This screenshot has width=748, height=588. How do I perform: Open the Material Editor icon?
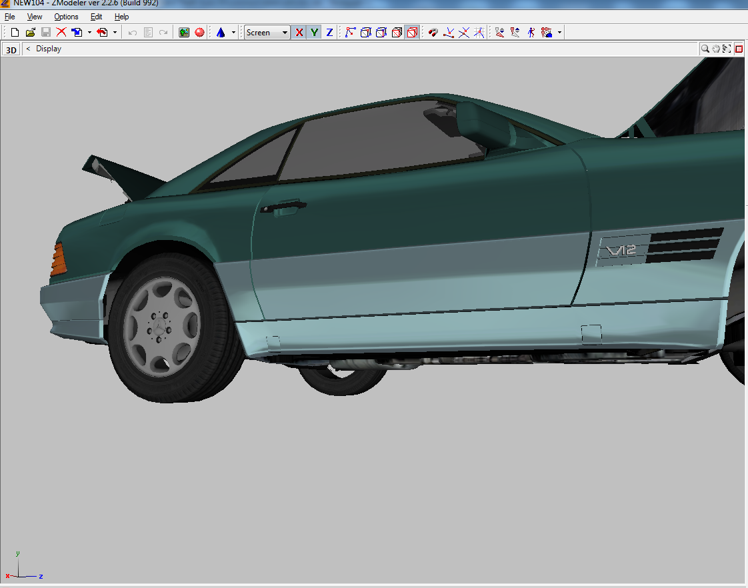[x=184, y=32]
